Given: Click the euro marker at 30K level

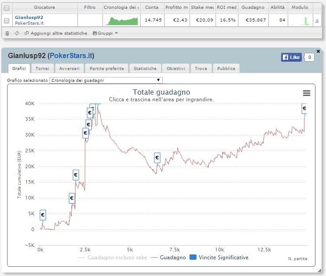Looking at the screenshot, I should pyautogui.click(x=85, y=133).
